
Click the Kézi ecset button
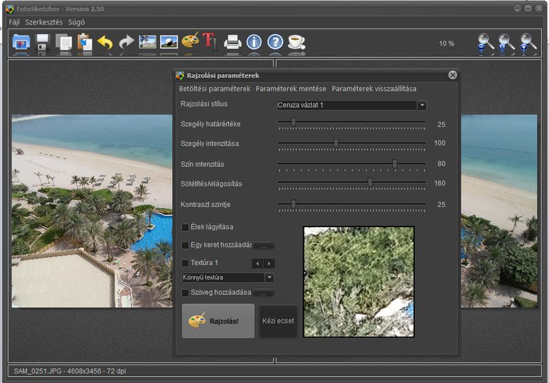278,321
